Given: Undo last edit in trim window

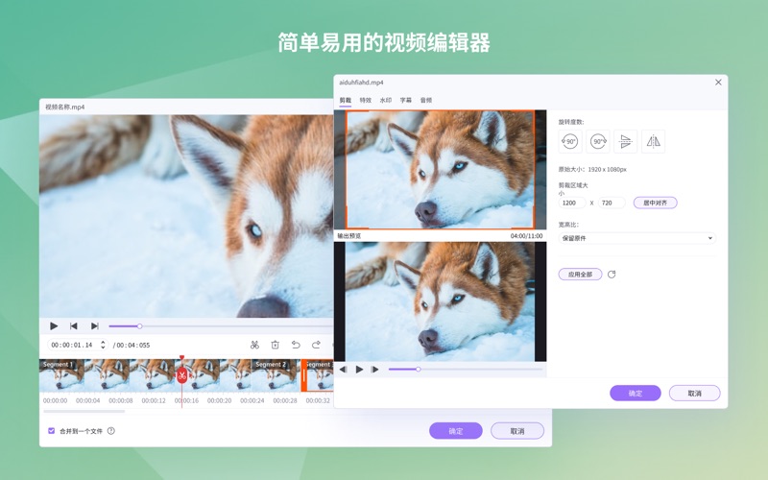Looking at the screenshot, I should 296,345.
